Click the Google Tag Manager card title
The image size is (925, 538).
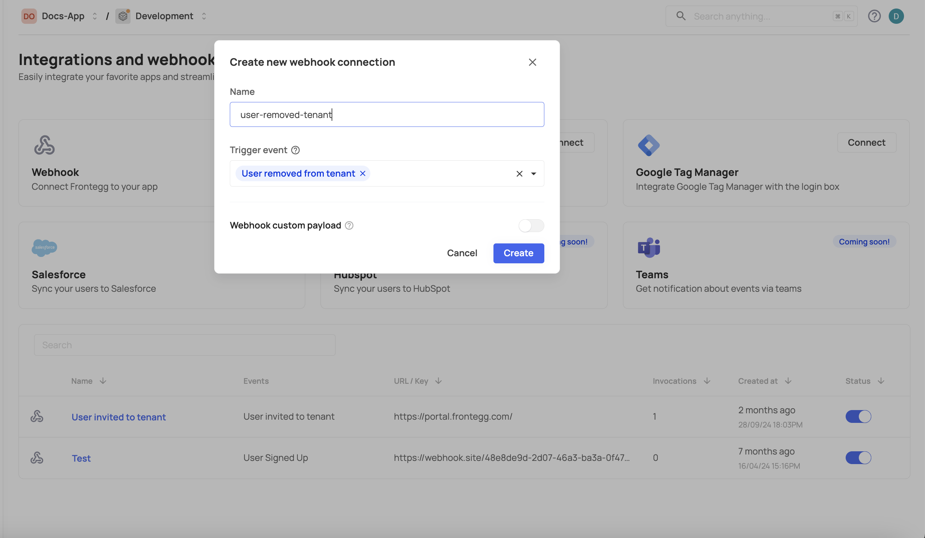pos(687,172)
